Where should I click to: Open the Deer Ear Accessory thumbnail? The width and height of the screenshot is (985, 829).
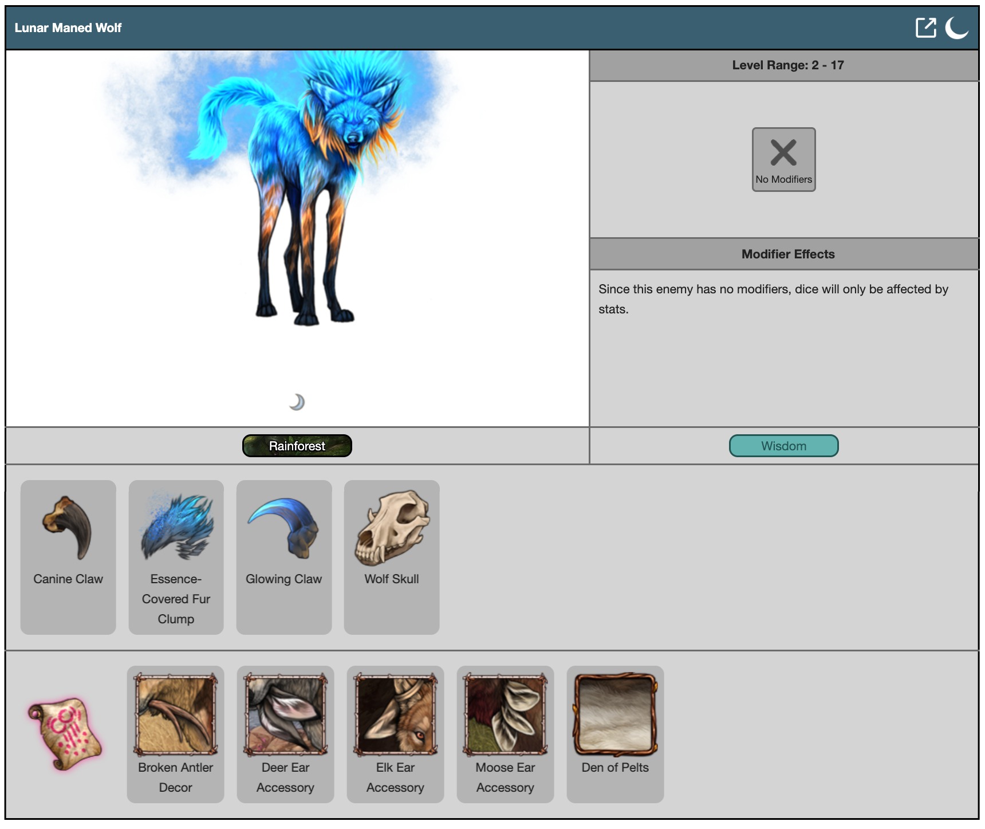tap(285, 714)
